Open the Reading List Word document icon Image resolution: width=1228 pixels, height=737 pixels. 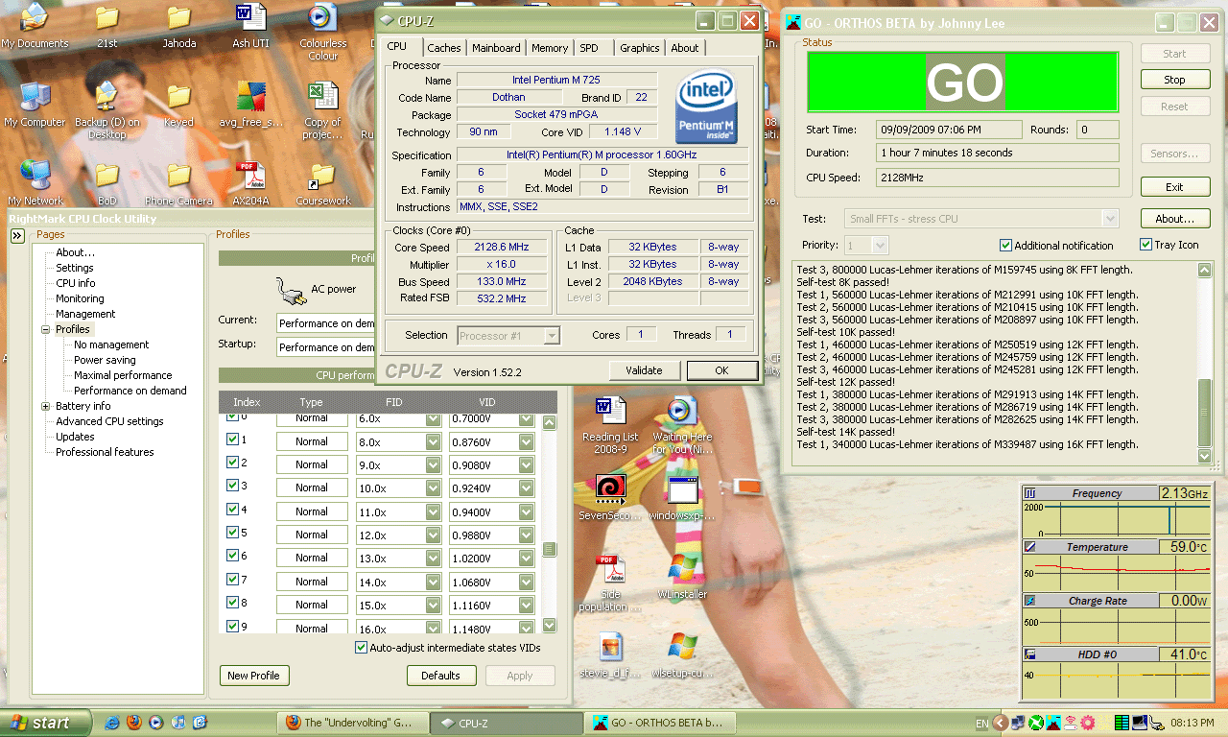click(x=609, y=411)
